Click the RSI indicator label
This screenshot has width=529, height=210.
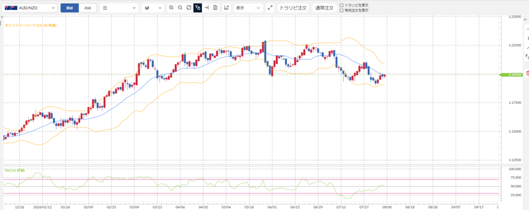click(15, 170)
